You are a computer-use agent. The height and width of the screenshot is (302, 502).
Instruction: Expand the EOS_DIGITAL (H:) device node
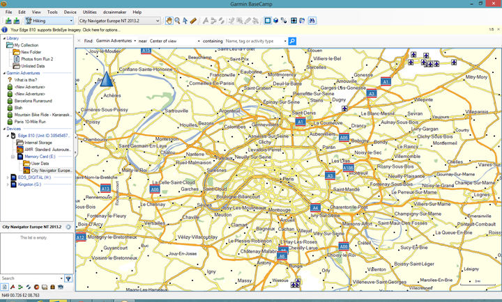click(8, 177)
